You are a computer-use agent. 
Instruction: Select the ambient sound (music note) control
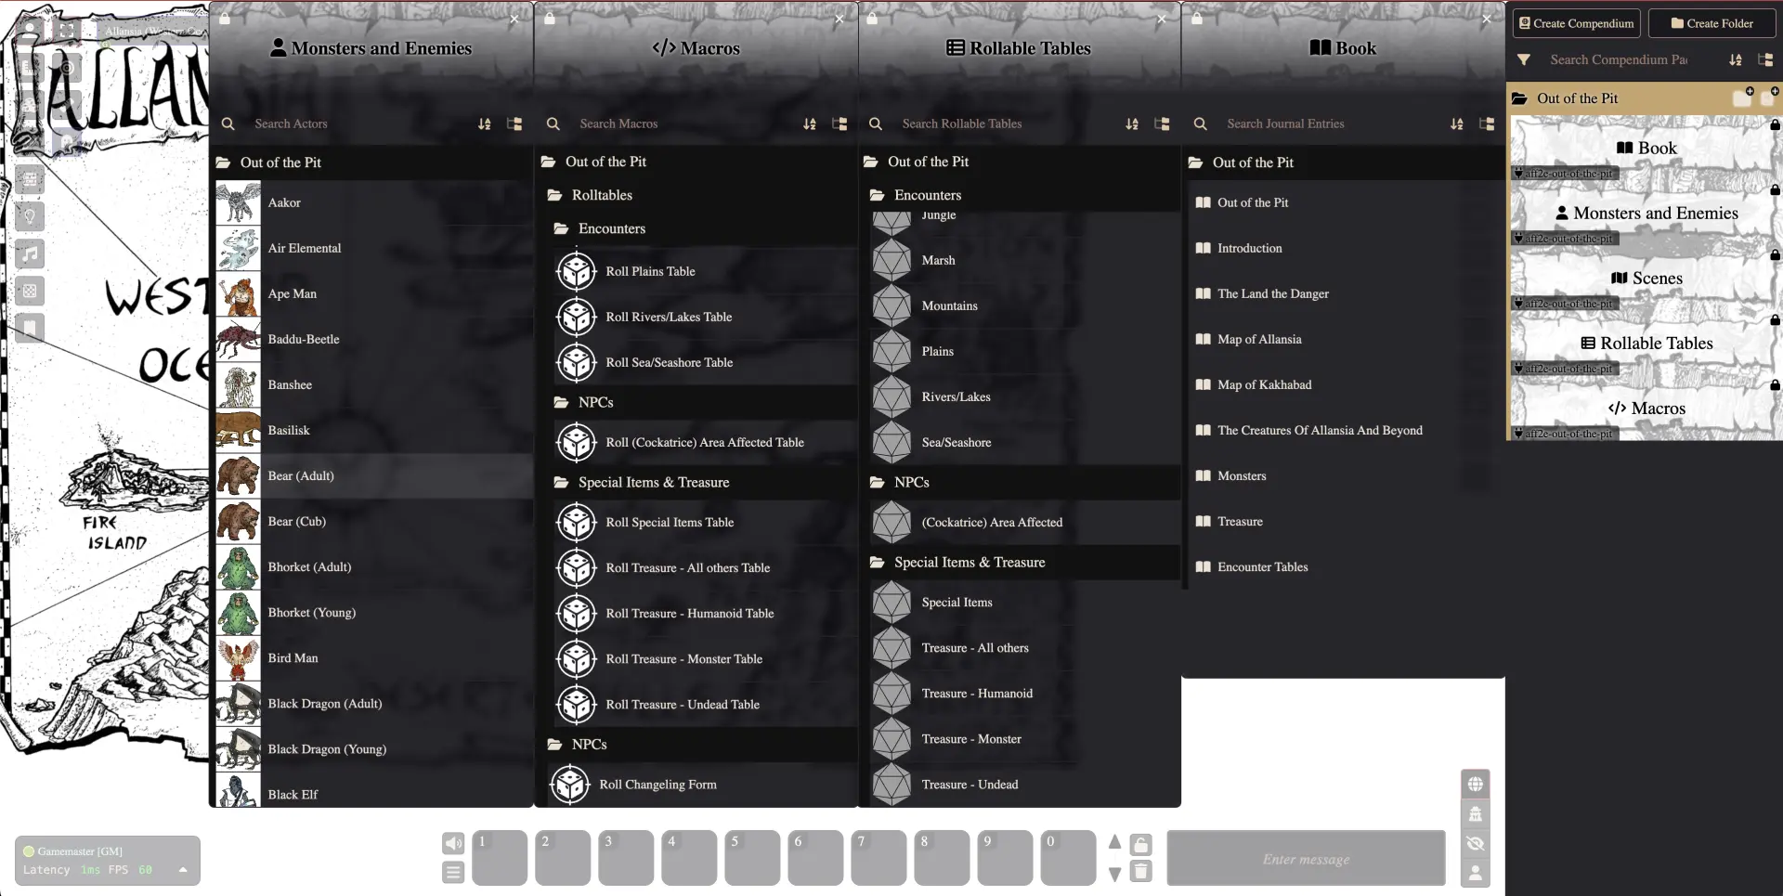pos(30,253)
